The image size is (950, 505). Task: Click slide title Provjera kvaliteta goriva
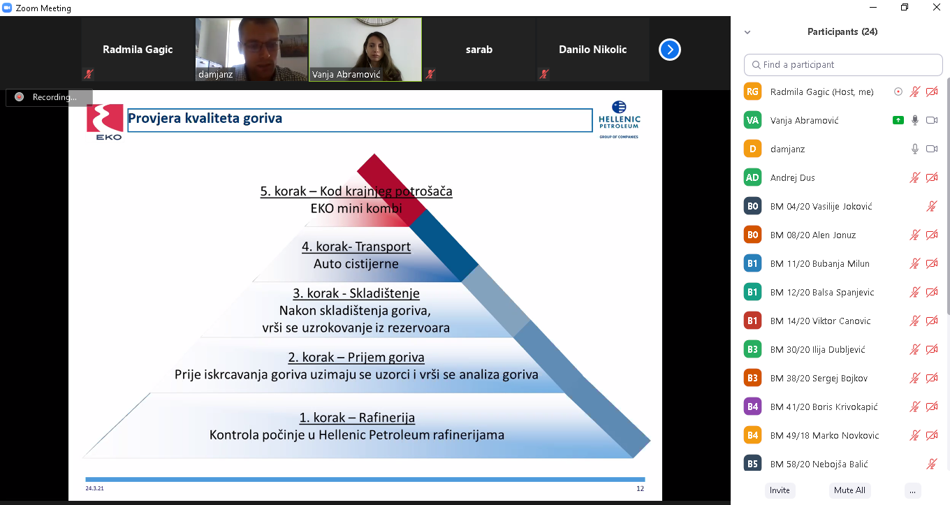205,118
